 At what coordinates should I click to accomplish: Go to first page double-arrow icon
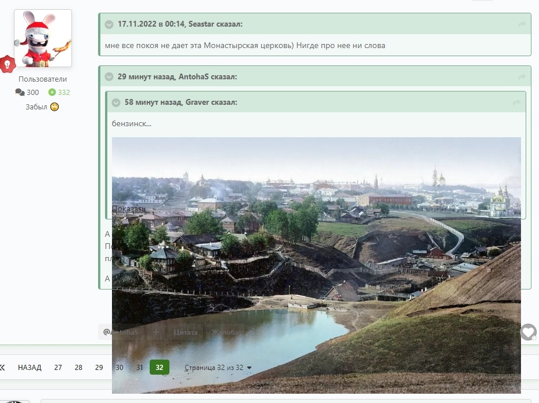(2, 367)
